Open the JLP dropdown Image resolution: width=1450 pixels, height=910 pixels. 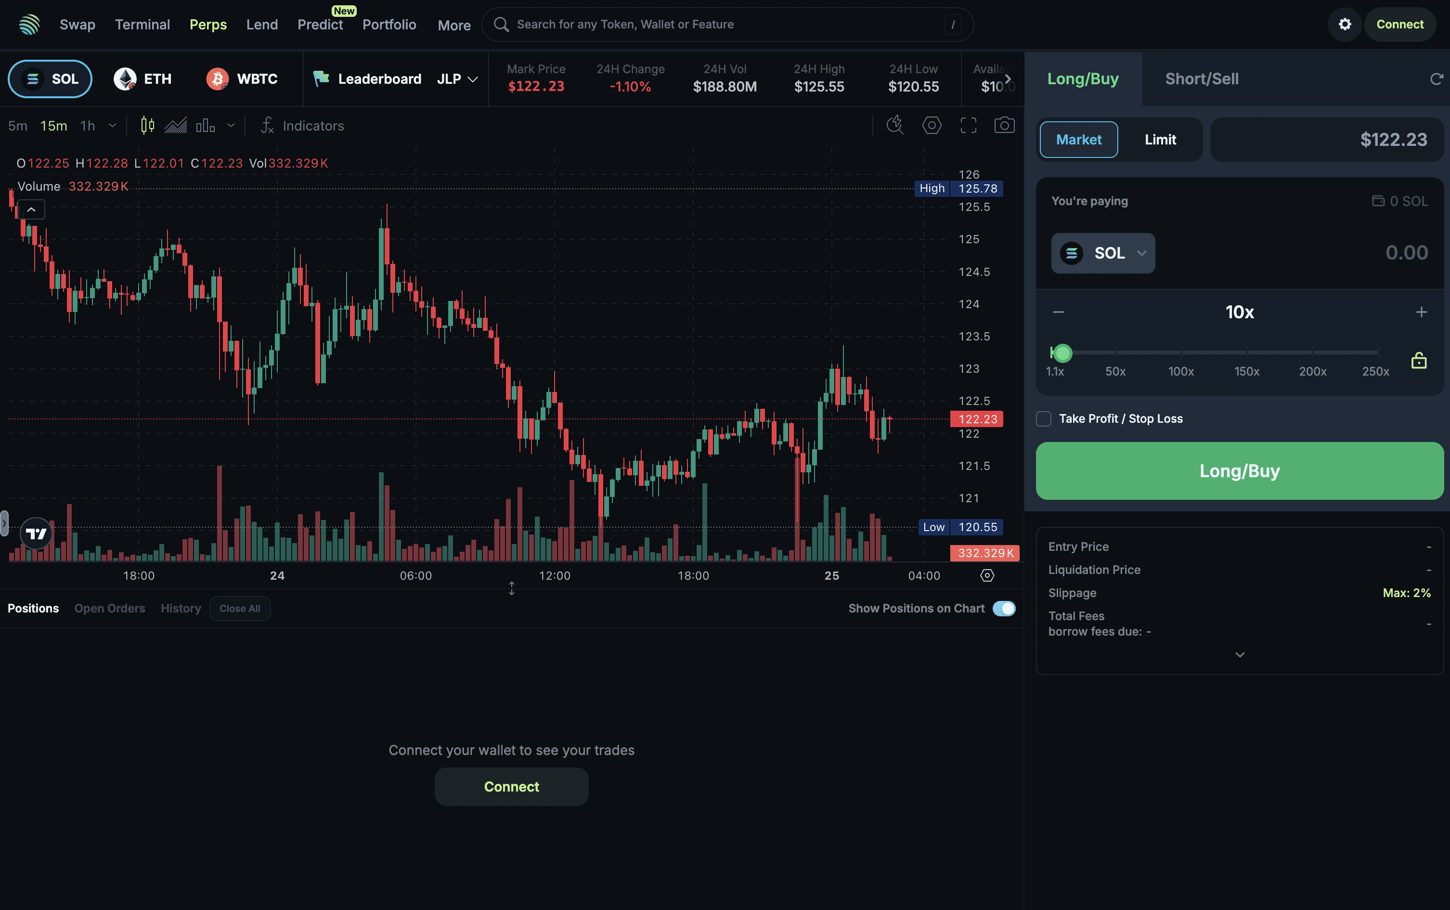[457, 79]
